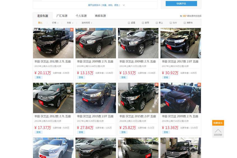Switch to the 个人车源 tab
The height and width of the screenshot is (158, 237).
81,16
